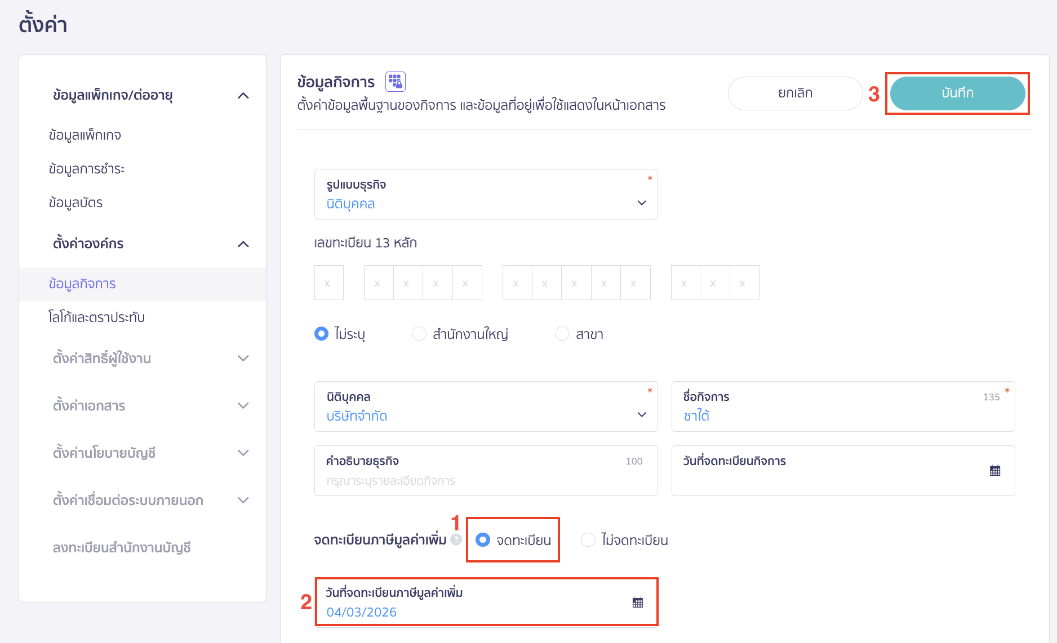The image size is (1057, 643).
Task: Click the first registration number digit box
Action: tap(328, 283)
